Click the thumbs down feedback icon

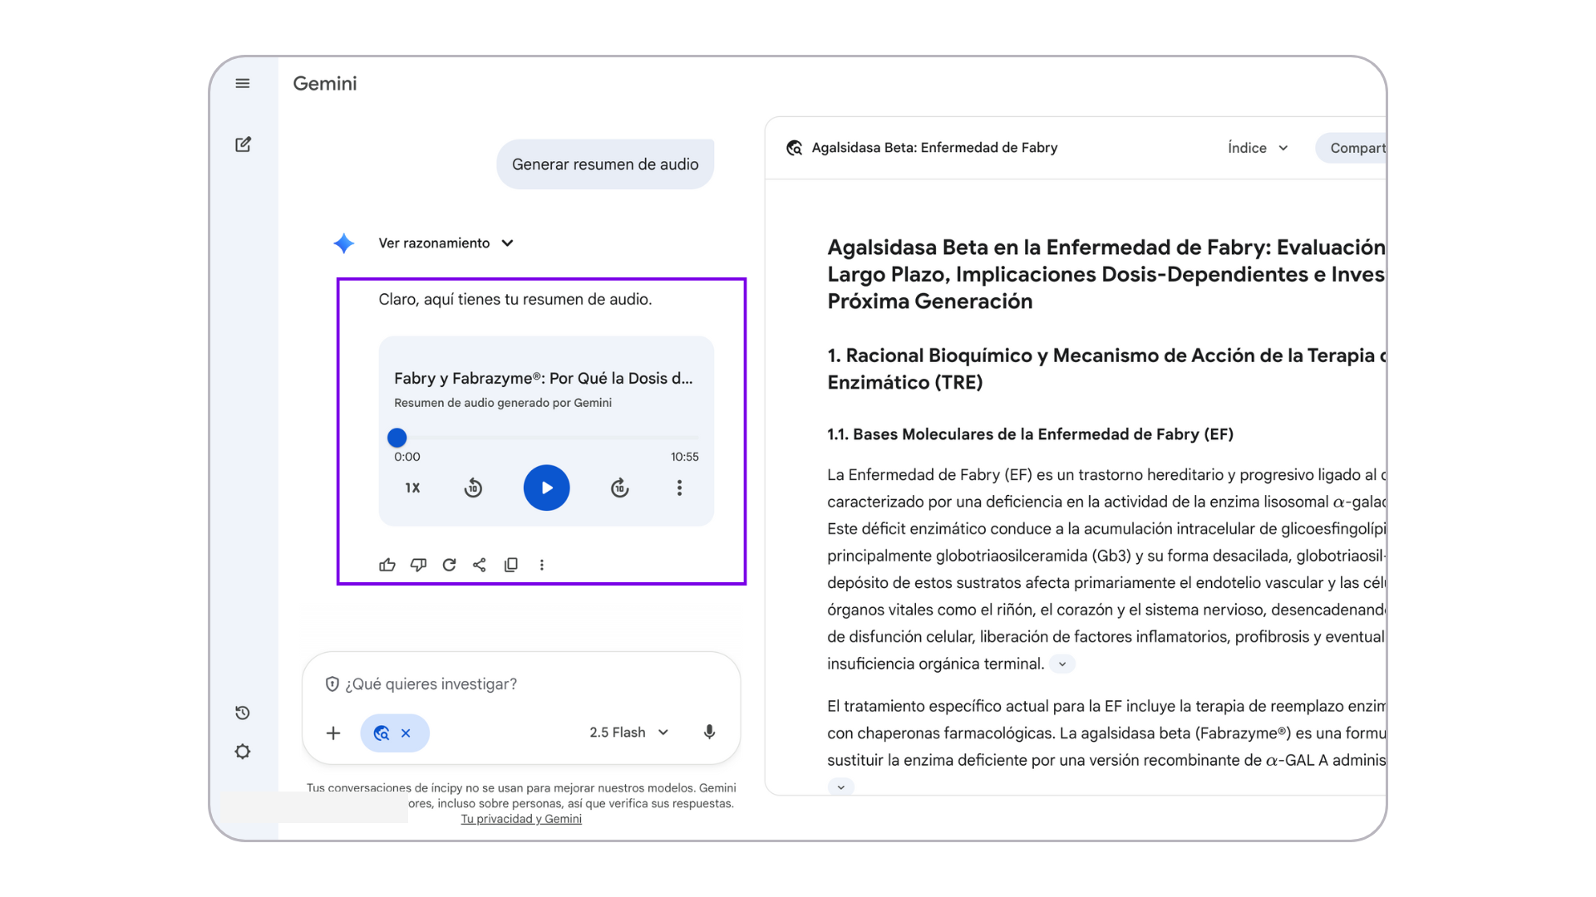tap(418, 565)
